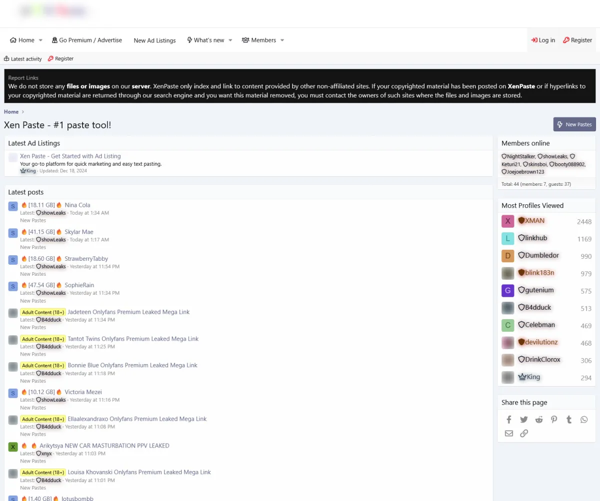
Task: Click the Home breadcrumb link
Action: [11, 112]
